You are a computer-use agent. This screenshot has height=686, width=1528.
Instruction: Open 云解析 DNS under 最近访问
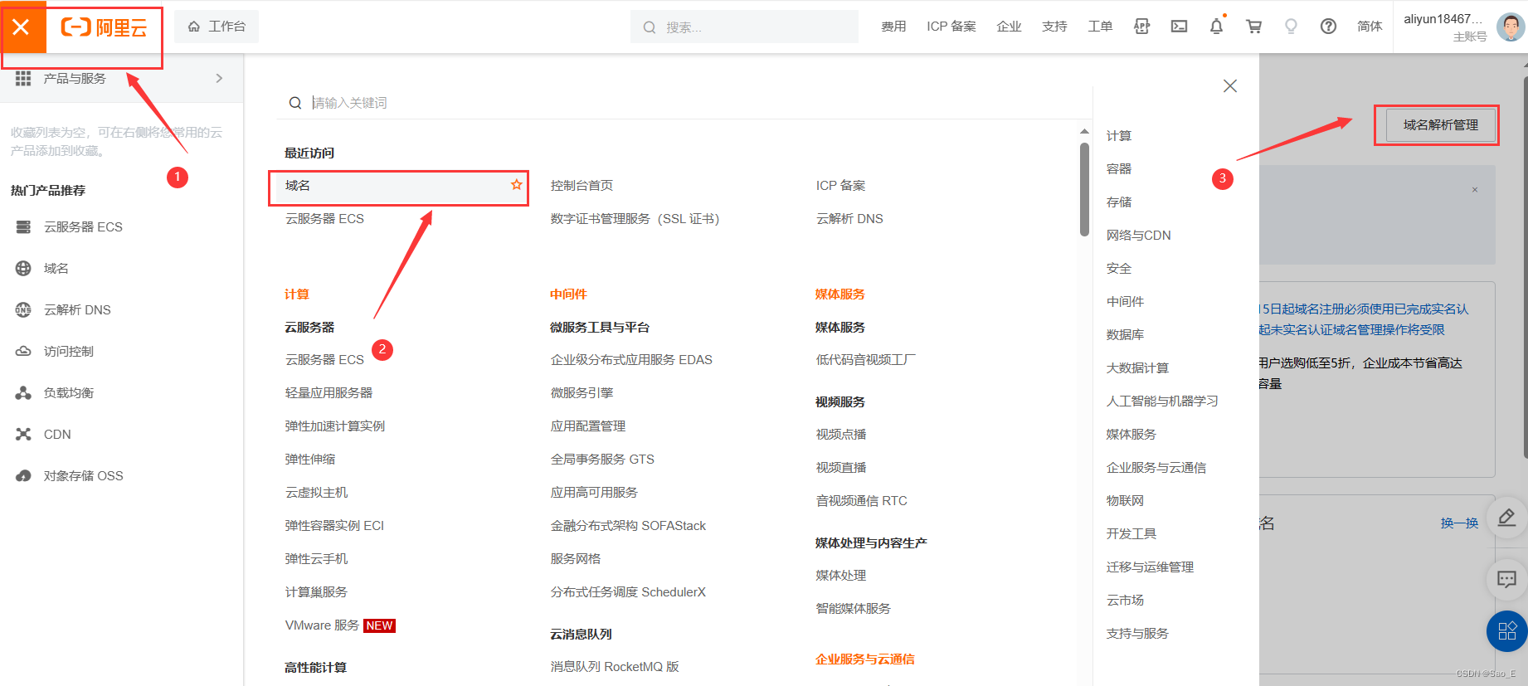[849, 219]
